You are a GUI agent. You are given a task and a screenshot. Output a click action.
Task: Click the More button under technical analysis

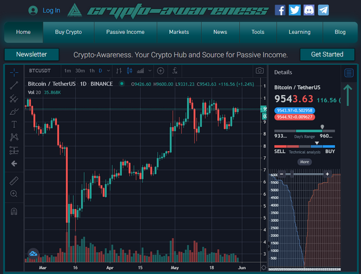point(305,162)
